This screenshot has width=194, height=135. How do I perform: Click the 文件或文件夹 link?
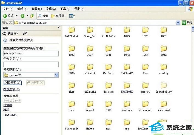(x=12, y=101)
